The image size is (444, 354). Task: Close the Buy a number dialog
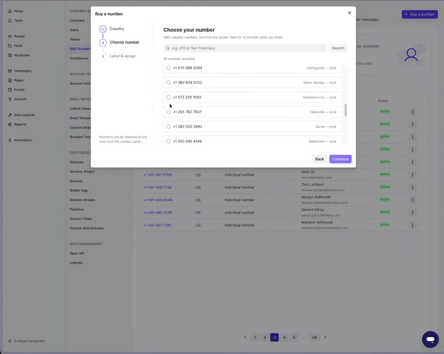349,13
